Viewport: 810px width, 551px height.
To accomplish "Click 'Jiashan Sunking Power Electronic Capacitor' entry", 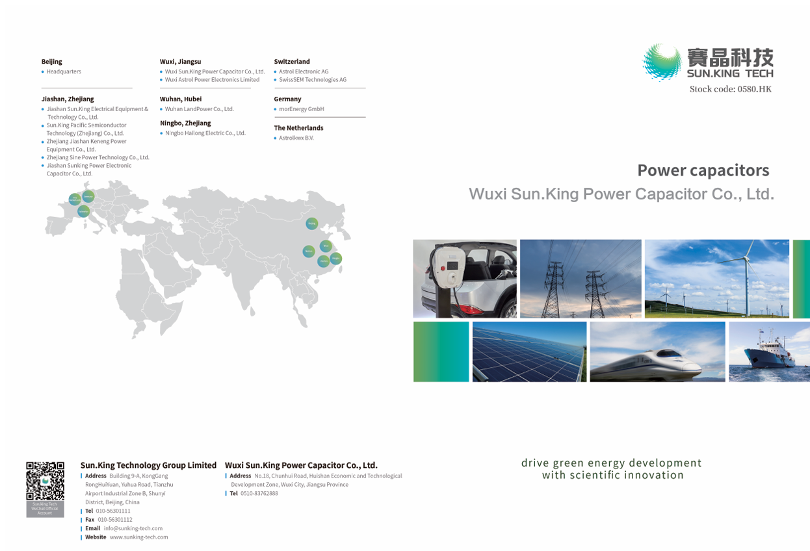I will (x=89, y=170).
